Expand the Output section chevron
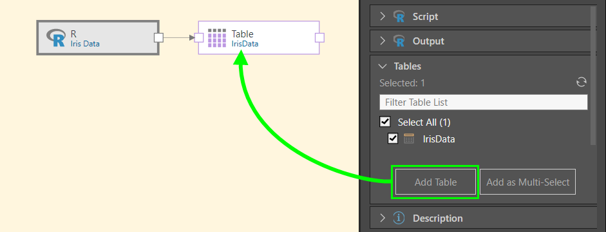606x232 pixels. click(383, 41)
